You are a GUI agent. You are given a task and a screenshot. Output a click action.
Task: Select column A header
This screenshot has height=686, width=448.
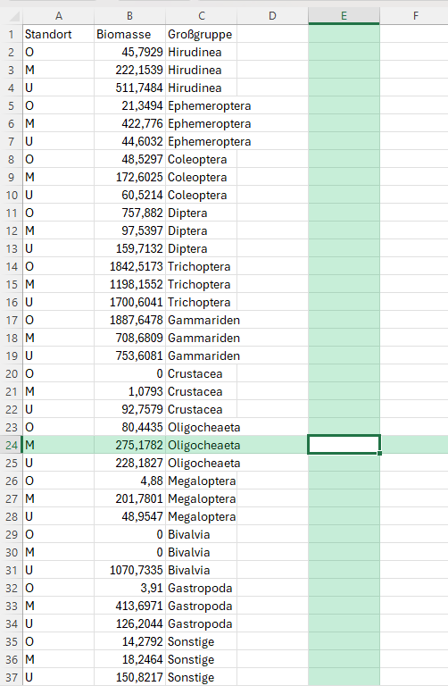coord(59,17)
